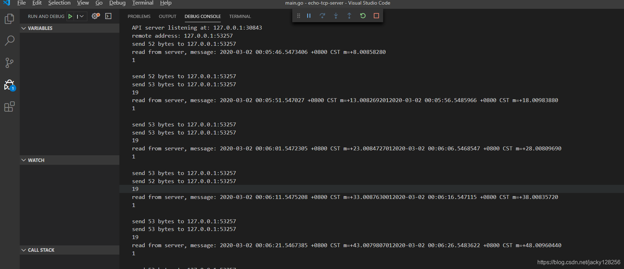Restart the debug session
Screen dimensions: 624x269
pos(363,16)
